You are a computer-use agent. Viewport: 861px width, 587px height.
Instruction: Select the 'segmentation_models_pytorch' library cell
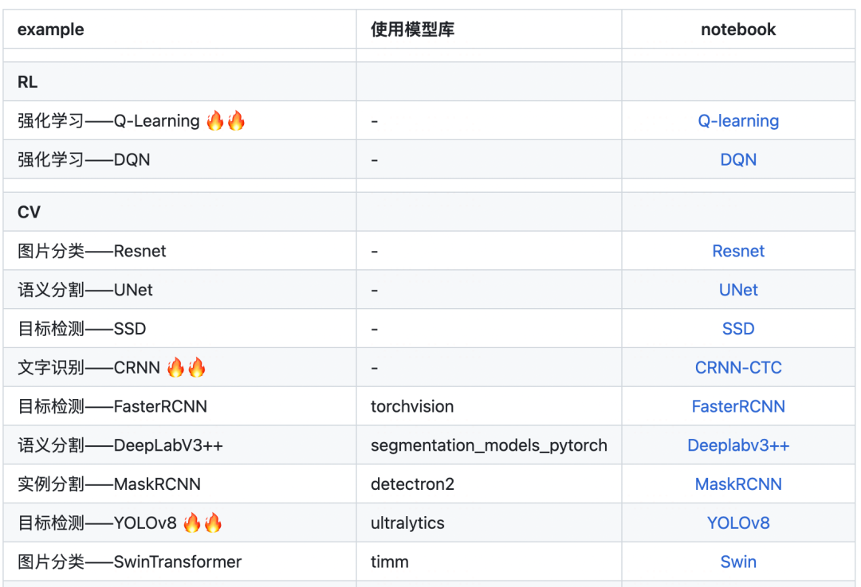pyautogui.click(x=489, y=445)
